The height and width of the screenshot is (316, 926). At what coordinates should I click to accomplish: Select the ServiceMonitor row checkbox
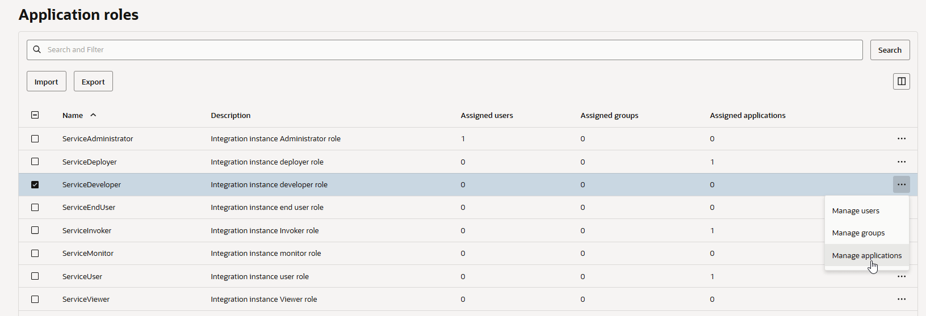(x=35, y=253)
